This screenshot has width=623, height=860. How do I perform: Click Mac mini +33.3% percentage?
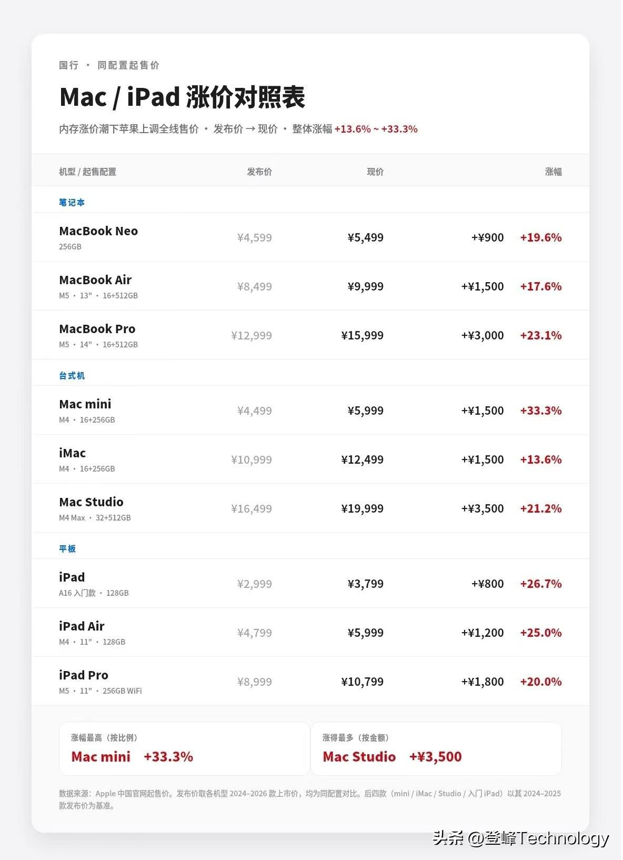coord(541,411)
